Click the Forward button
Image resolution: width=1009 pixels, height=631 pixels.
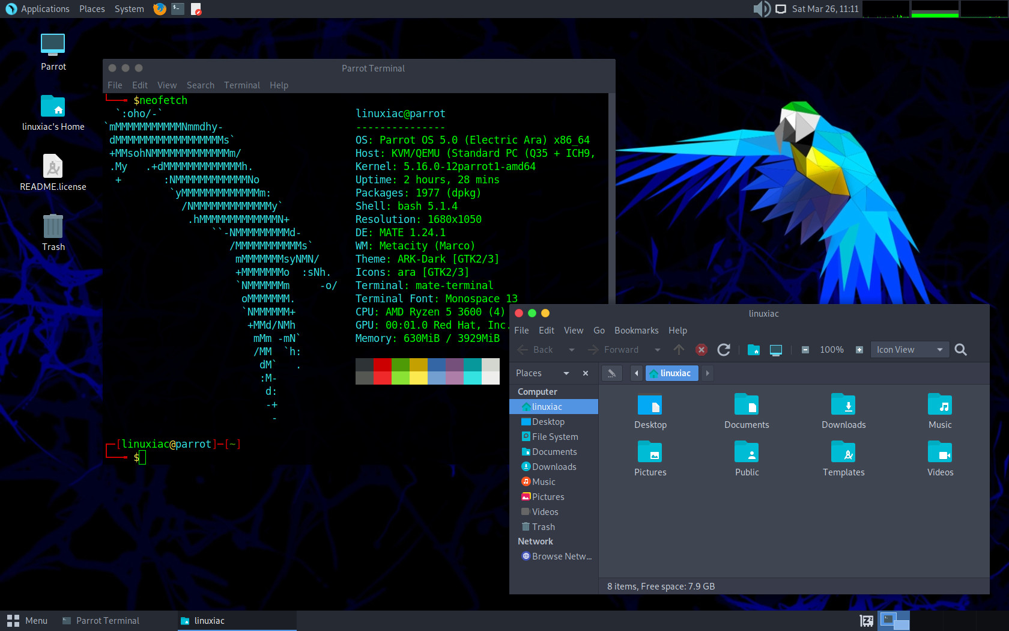(613, 350)
